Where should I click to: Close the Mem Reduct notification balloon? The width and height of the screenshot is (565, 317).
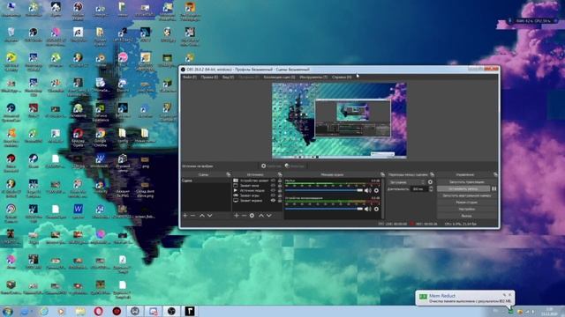[x=510, y=295]
